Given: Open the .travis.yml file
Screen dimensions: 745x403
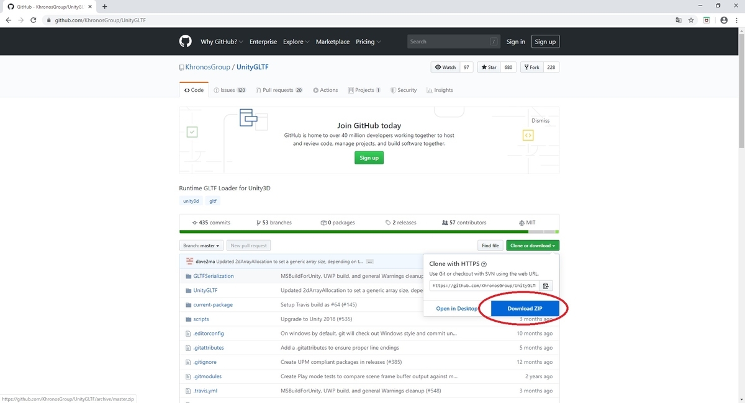Looking at the screenshot, I should point(205,391).
